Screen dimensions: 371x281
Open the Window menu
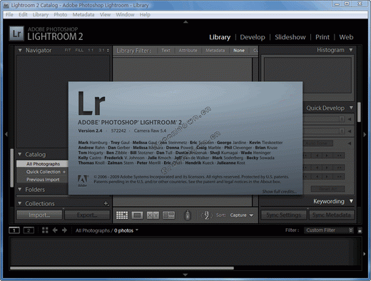pyautogui.click(x=125, y=14)
